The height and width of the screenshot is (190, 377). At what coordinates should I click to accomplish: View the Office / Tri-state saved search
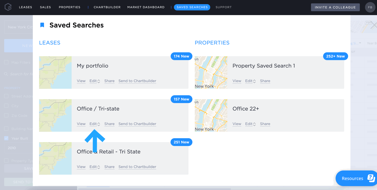[81, 124]
